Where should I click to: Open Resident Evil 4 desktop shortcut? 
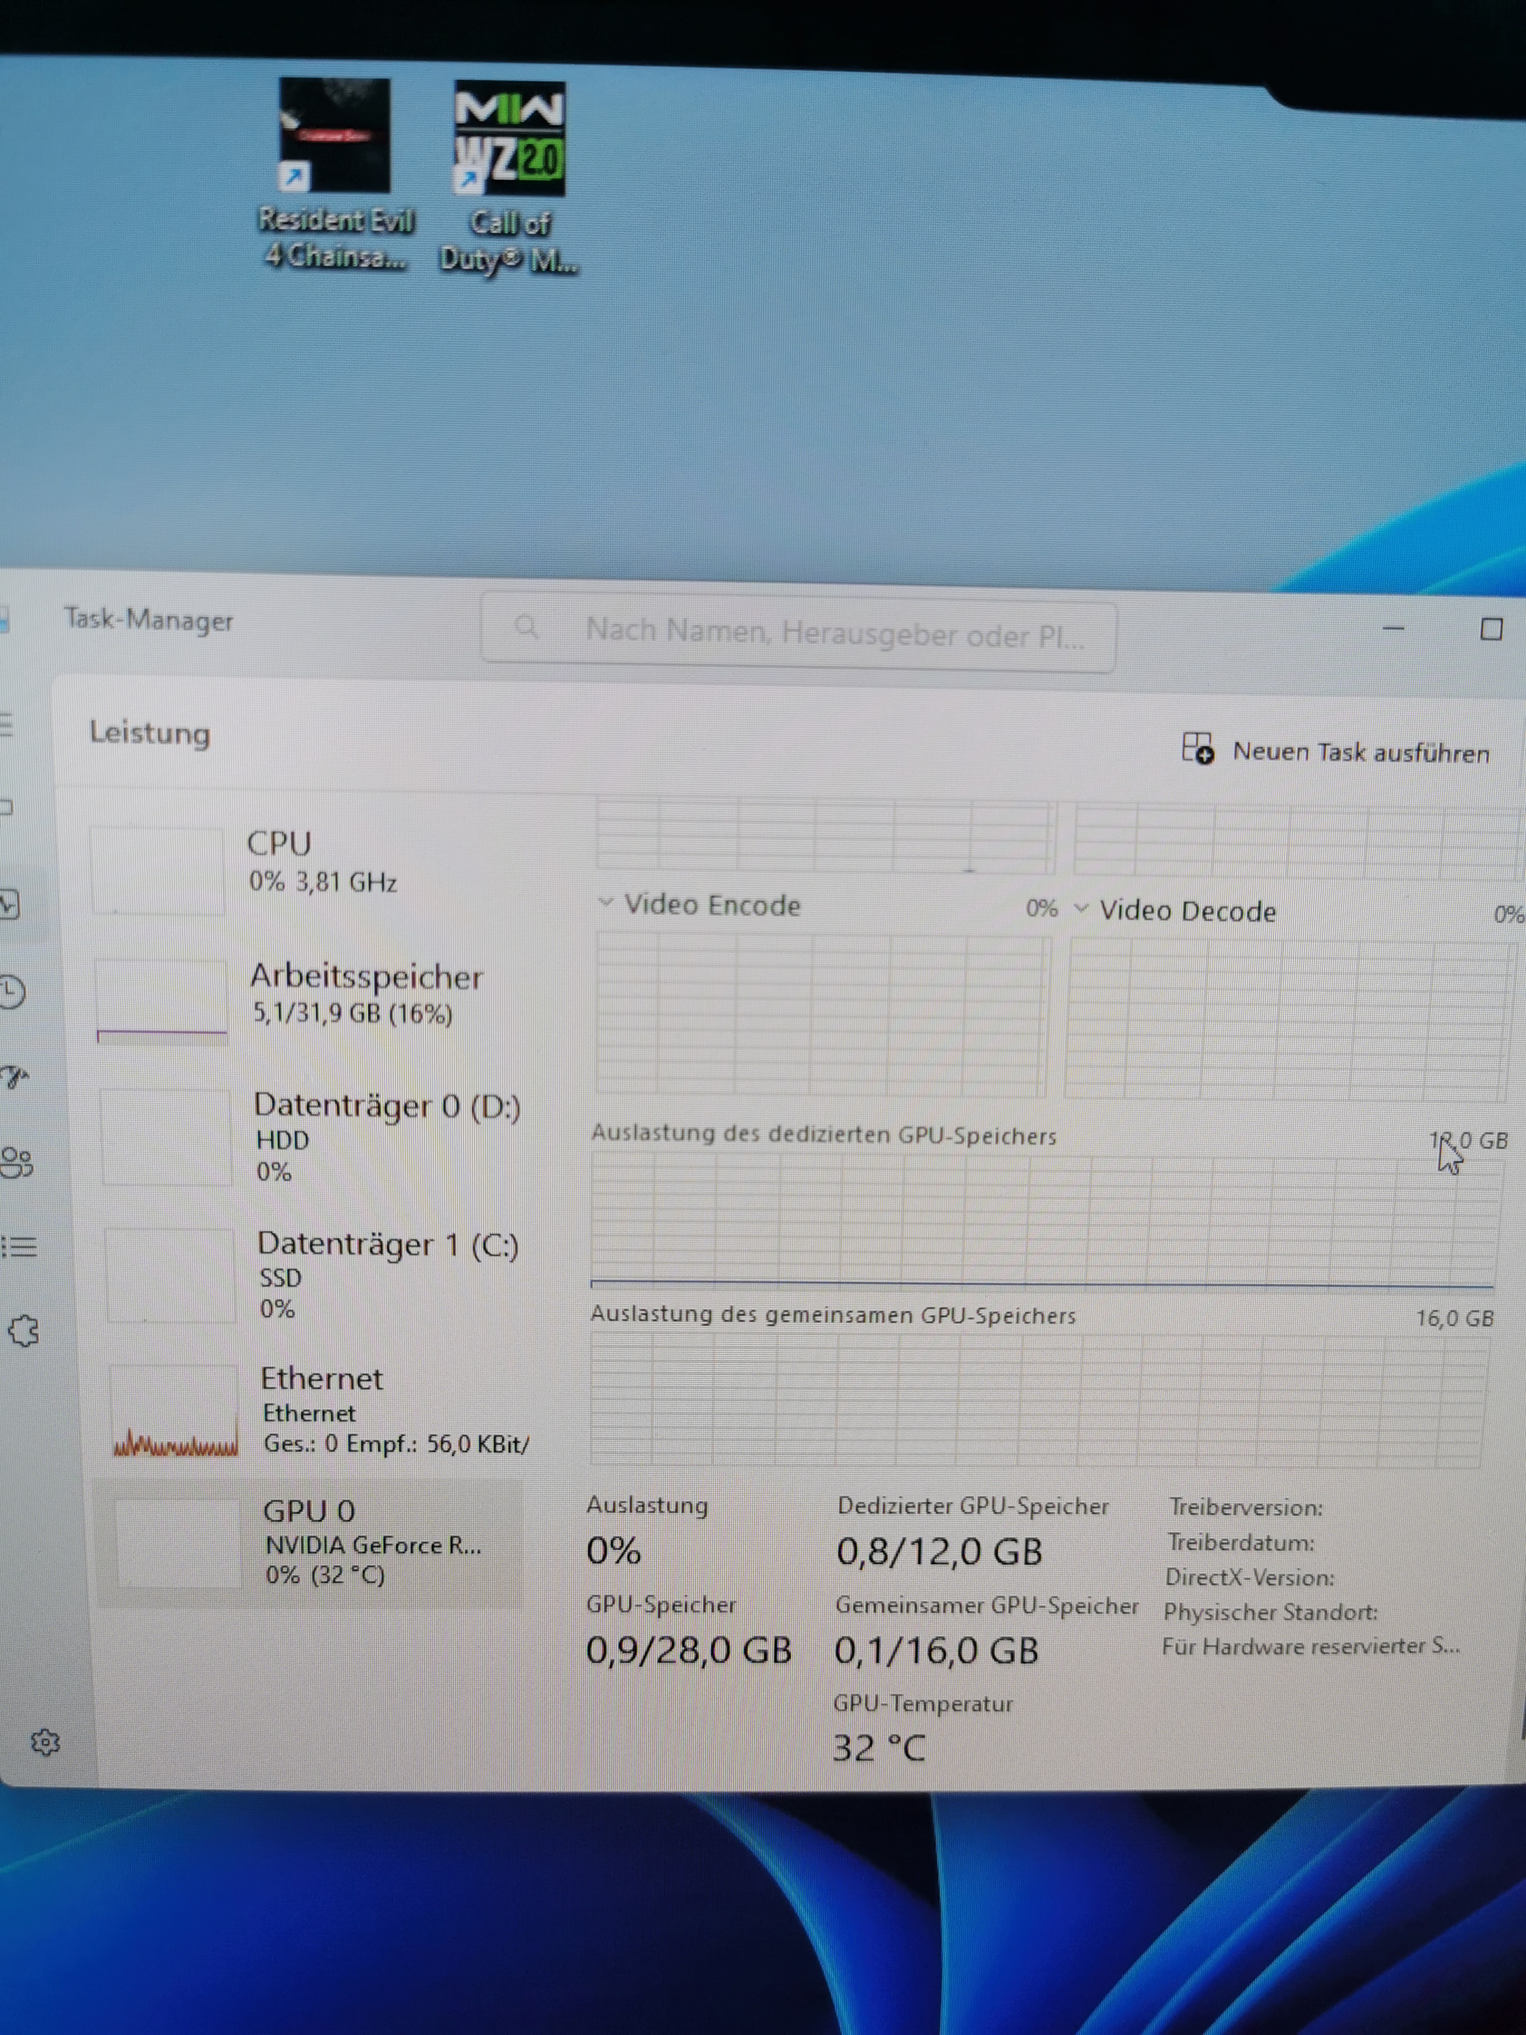pos(335,175)
